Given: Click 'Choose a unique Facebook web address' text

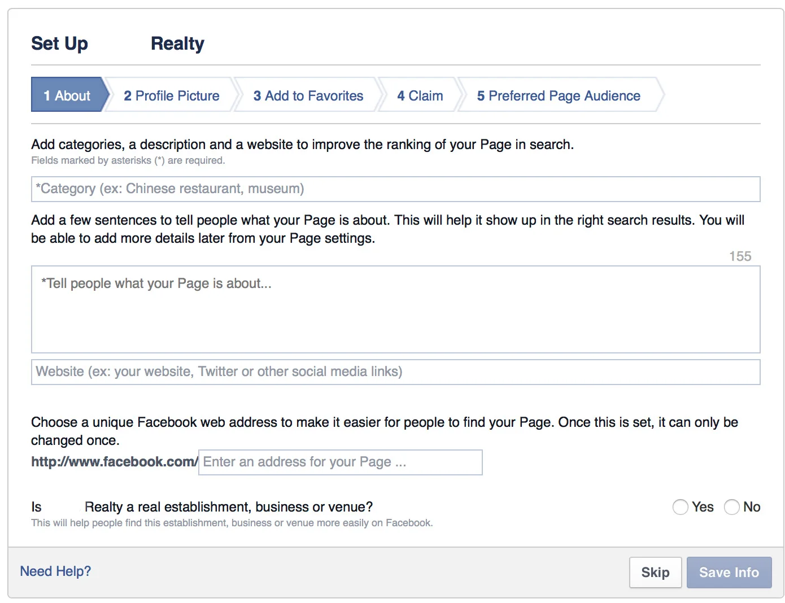Looking at the screenshot, I should (x=385, y=431).
